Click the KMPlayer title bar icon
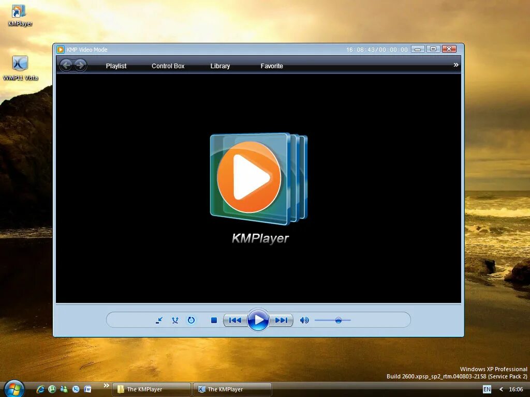 coord(61,50)
